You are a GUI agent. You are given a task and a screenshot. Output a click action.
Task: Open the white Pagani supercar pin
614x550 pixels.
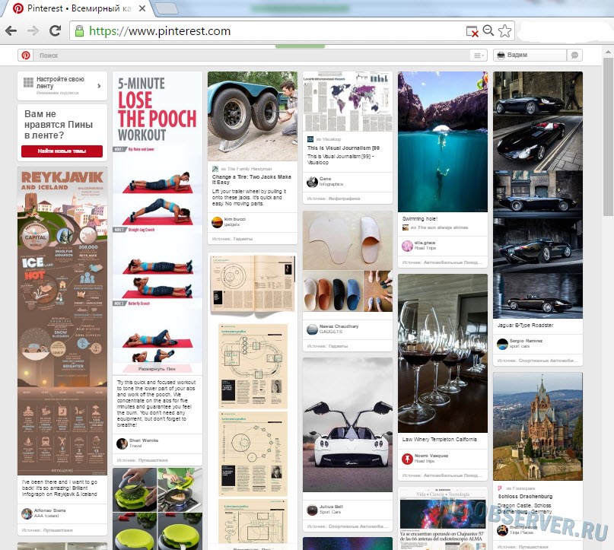348,424
